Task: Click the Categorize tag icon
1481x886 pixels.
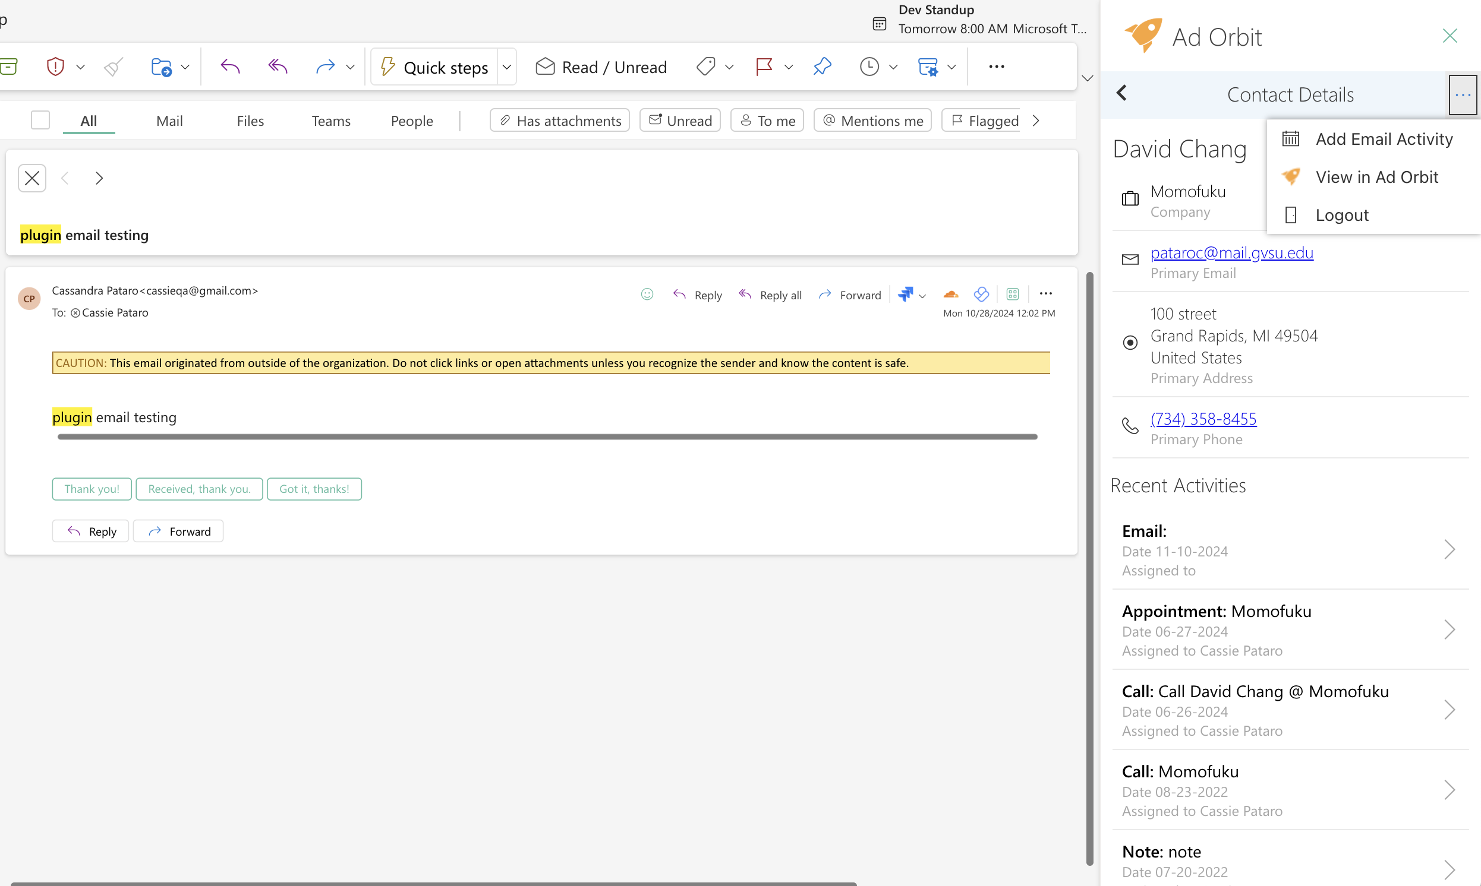Action: pos(705,67)
